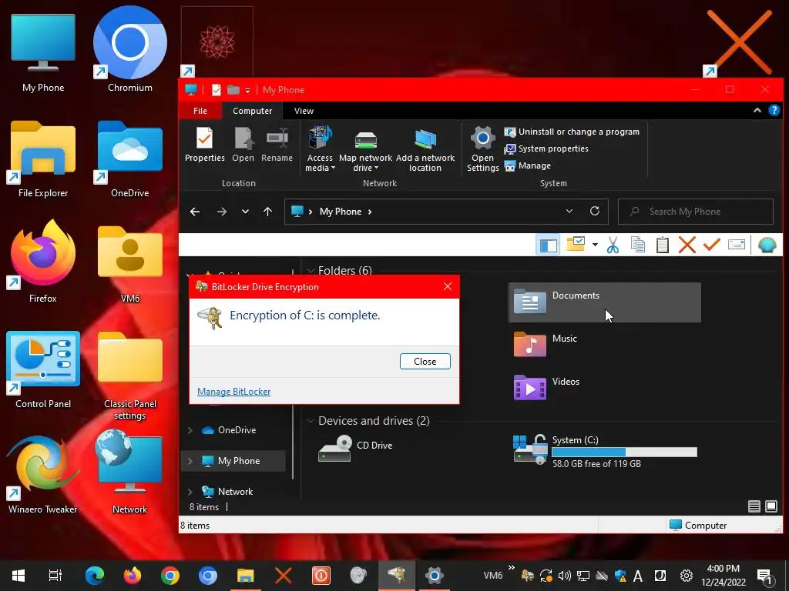Close the BitLocker dialog with Close button
Viewport: 789px width, 591px height.
425,362
